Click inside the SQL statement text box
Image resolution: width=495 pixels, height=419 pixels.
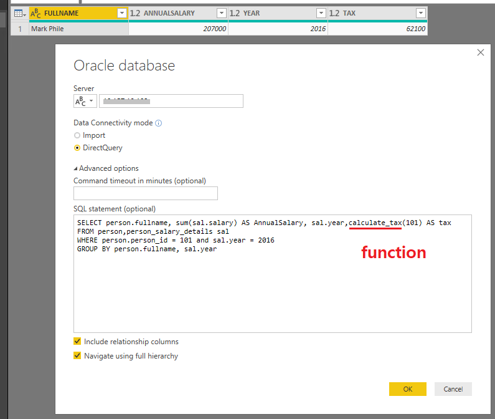[x=273, y=274]
